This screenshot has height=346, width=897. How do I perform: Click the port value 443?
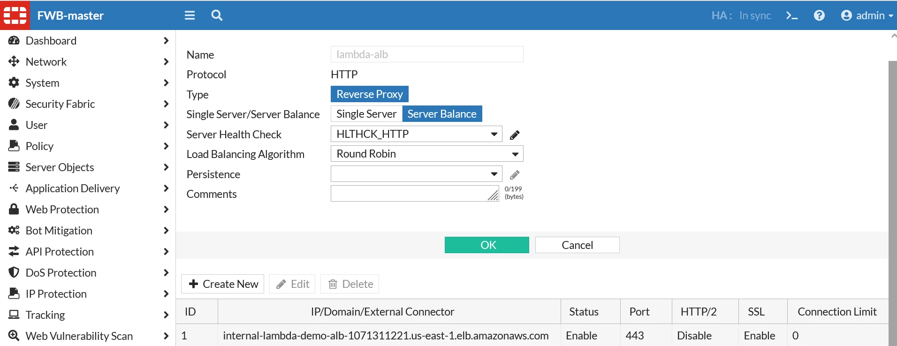point(635,336)
